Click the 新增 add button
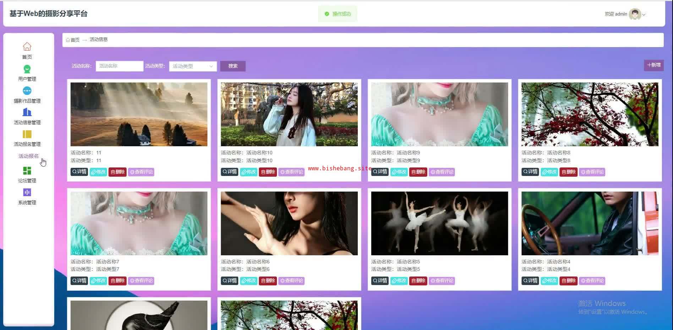673x330 pixels. [x=654, y=65]
